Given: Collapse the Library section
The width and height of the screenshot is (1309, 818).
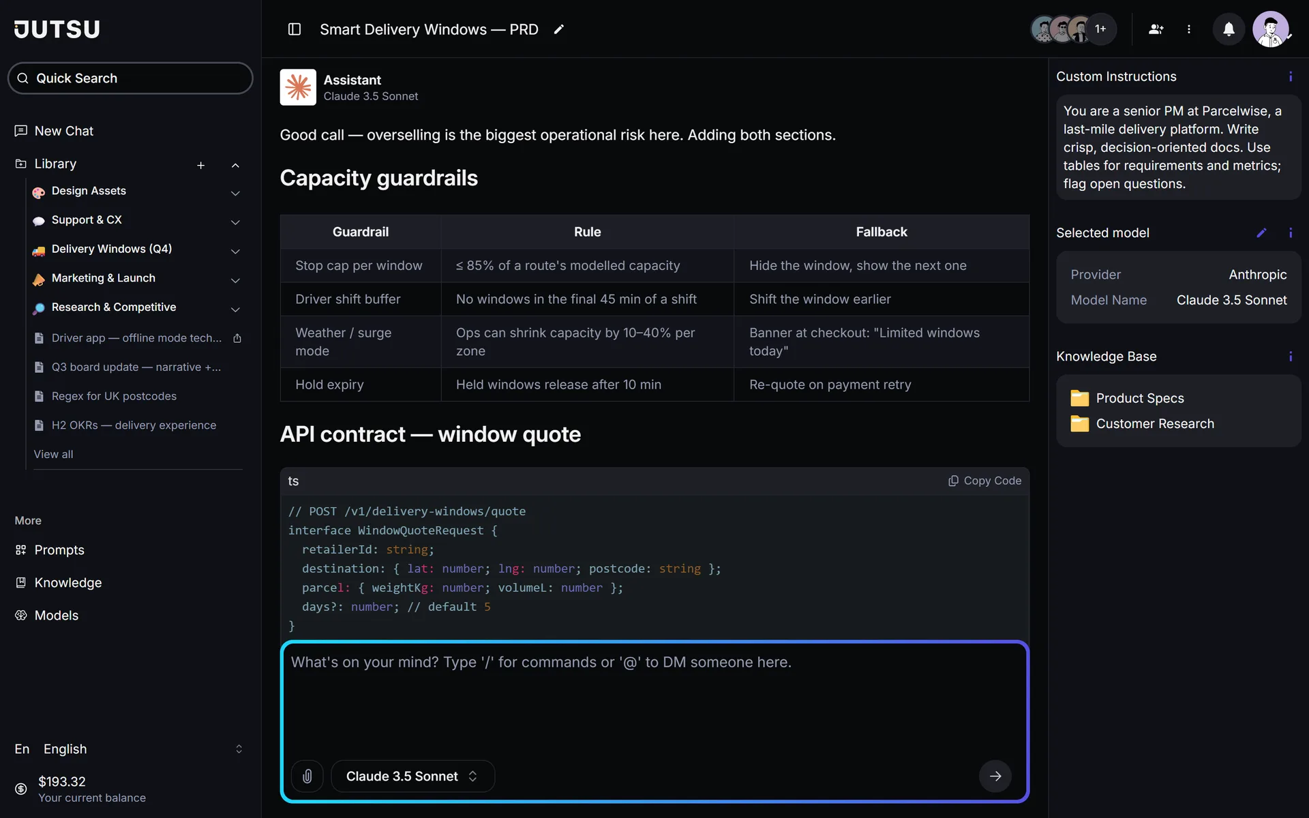Looking at the screenshot, I should click(x=235, y=165).
